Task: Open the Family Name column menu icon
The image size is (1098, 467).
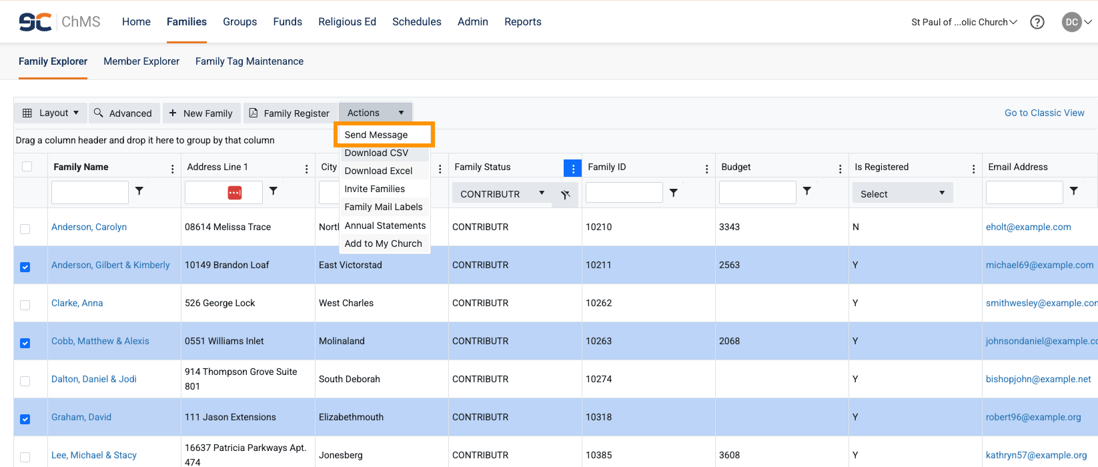Action: click(x=173, y=169)
